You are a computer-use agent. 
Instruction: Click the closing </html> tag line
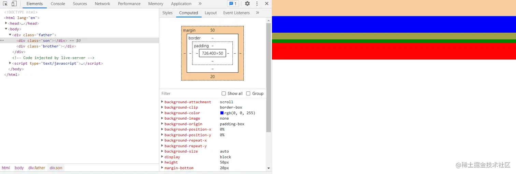coord(12,74)
